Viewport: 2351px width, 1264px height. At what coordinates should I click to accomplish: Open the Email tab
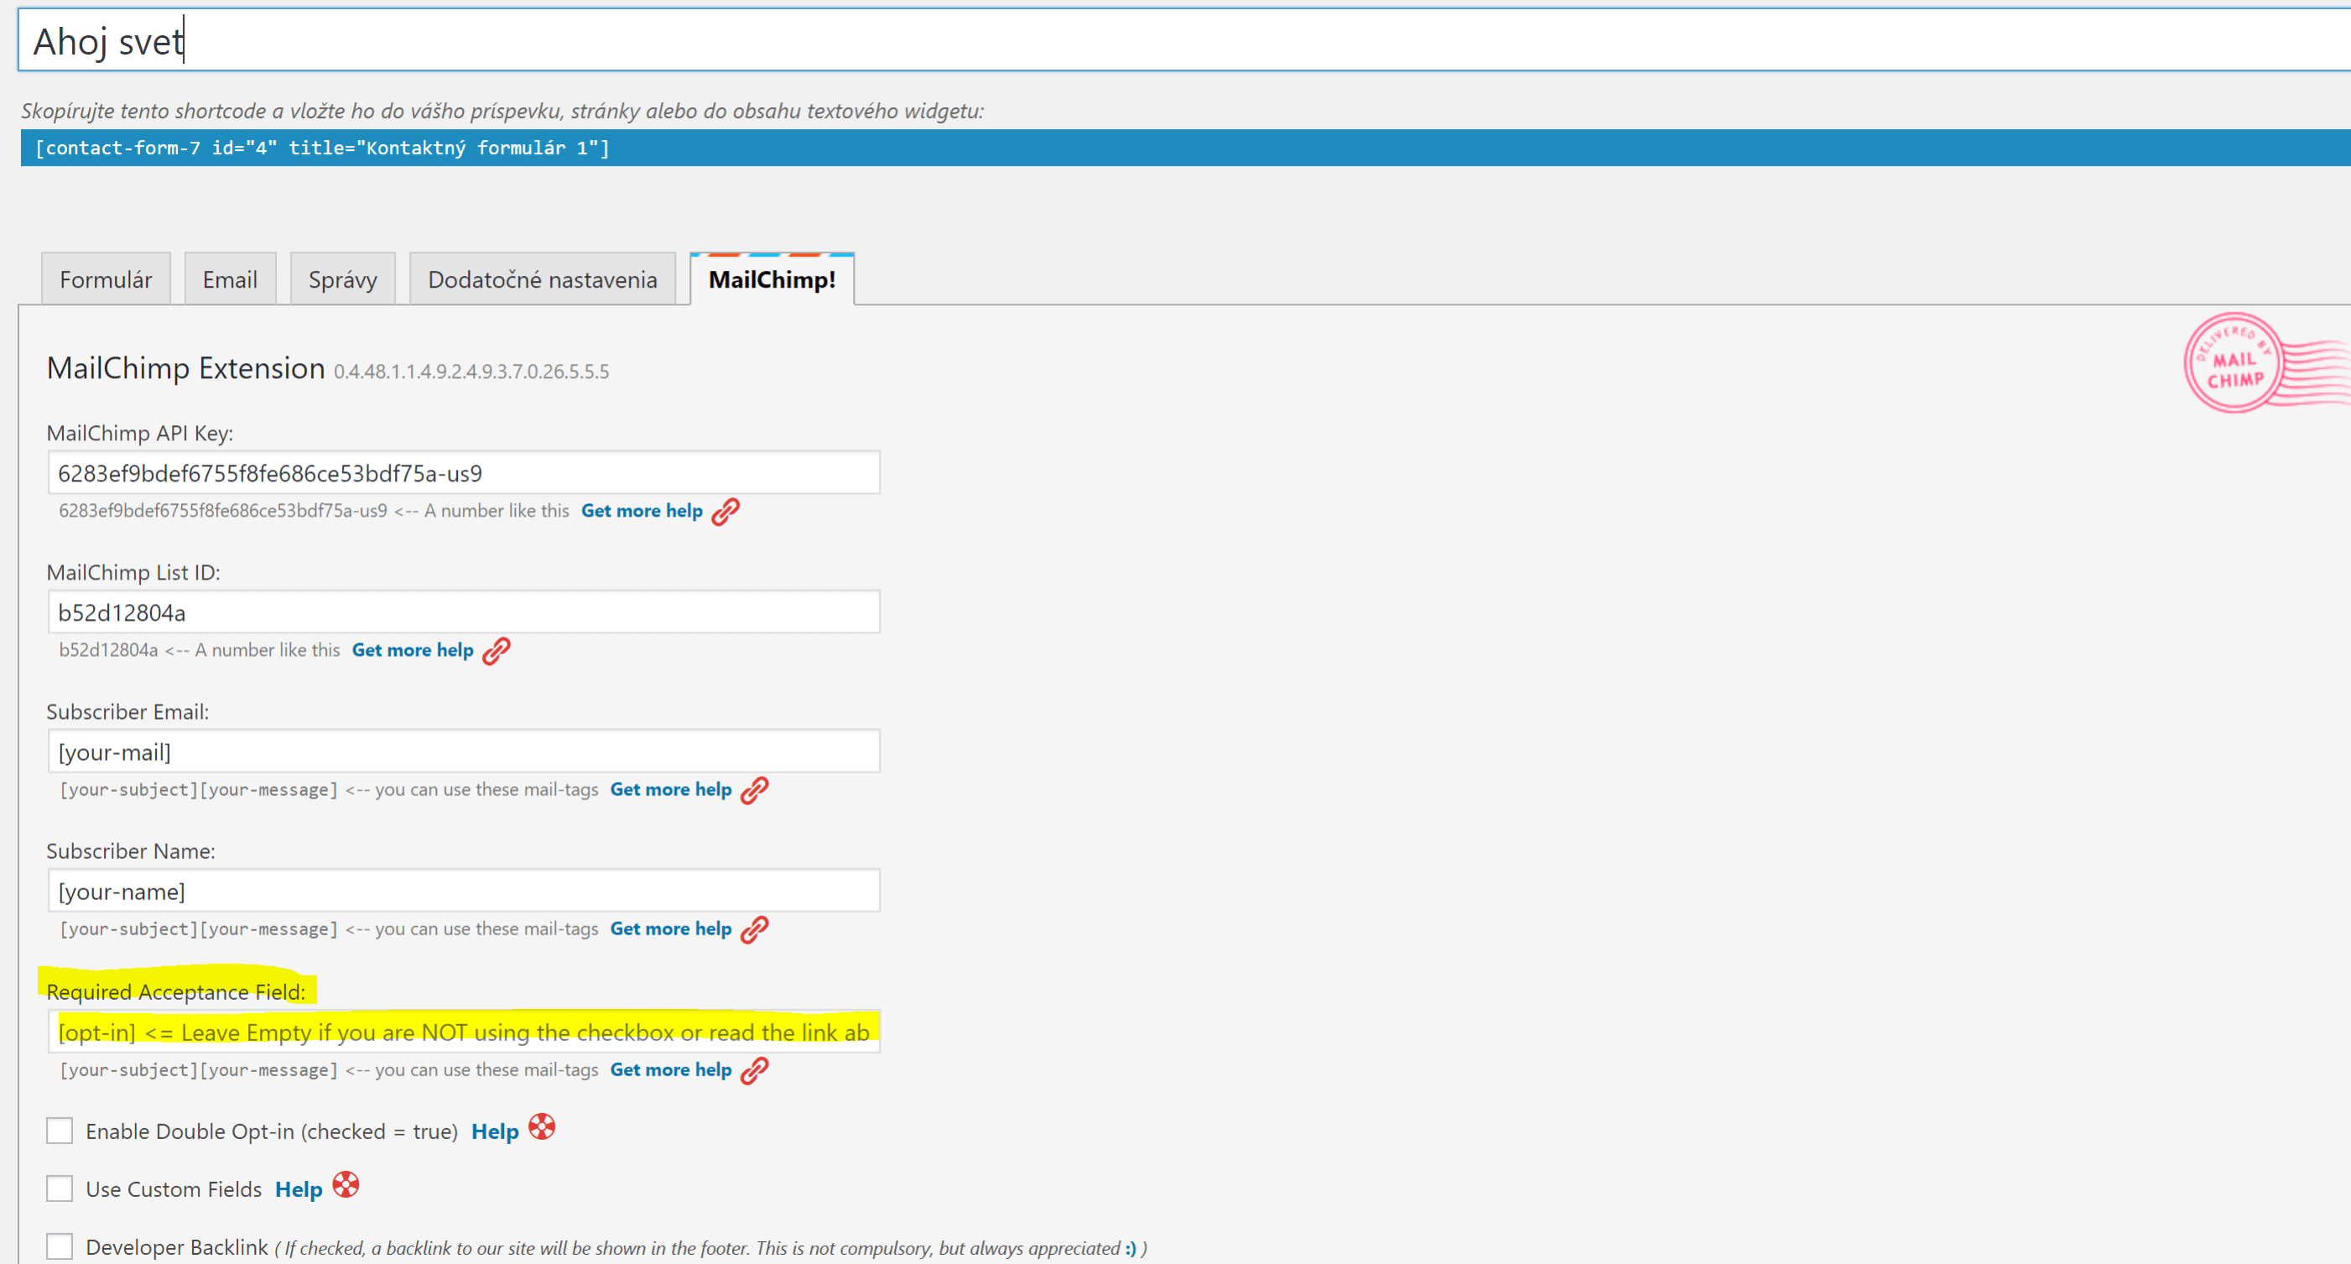pyautogui.click(x=230, y=279)
